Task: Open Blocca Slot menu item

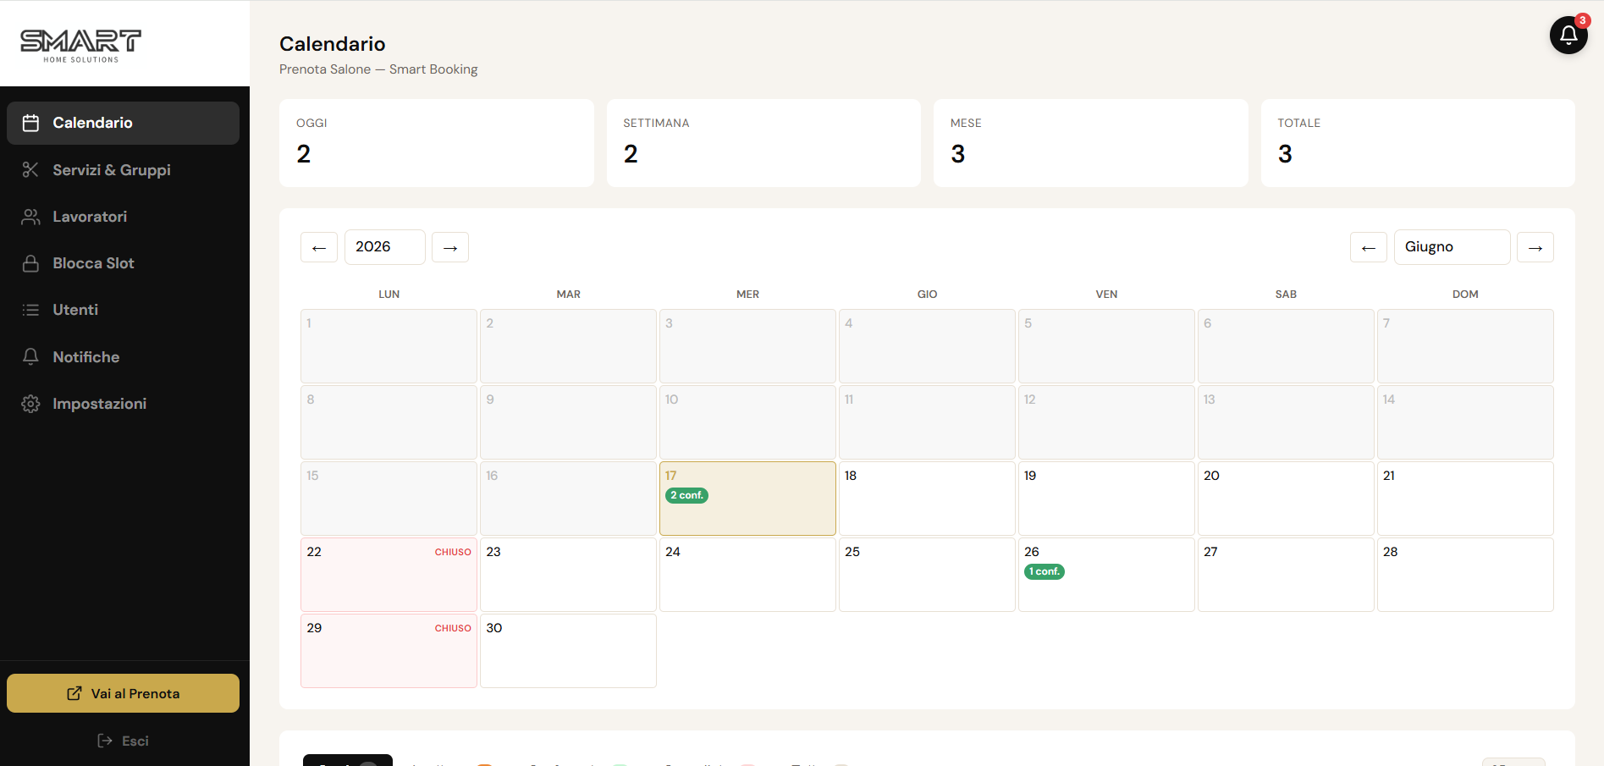Action: point(123,263)
